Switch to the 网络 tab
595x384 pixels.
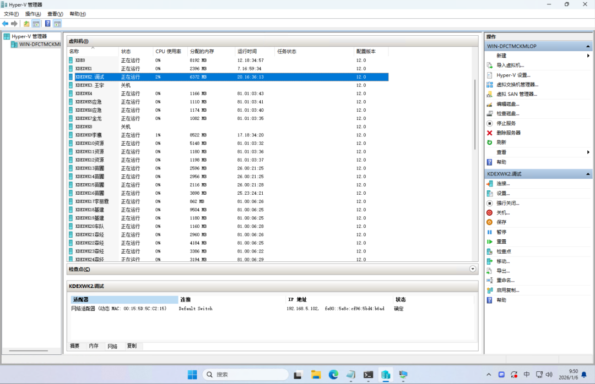pos(113,346)
